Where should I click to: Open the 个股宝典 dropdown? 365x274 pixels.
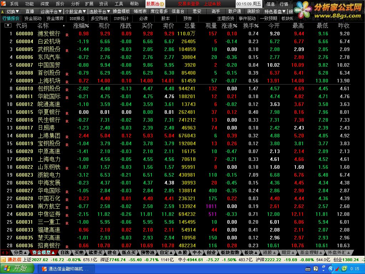76,11
